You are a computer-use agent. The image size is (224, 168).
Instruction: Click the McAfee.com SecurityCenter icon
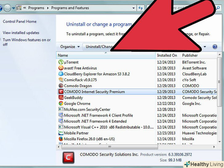click(x=61, y=109)
